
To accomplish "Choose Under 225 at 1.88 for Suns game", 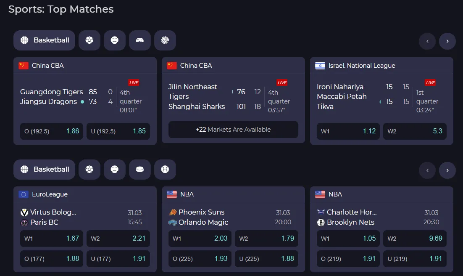I will pyautogui.click(x=266, y=259).
